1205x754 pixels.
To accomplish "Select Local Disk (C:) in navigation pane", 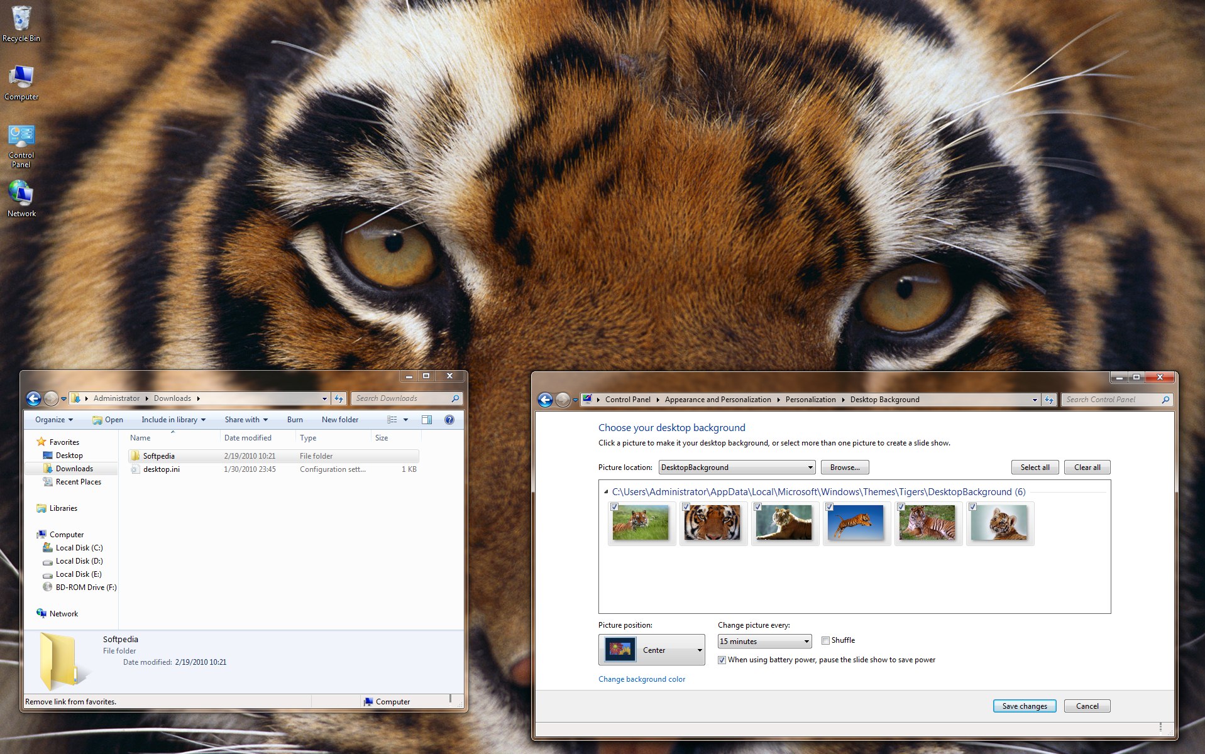I will [79, 548].
